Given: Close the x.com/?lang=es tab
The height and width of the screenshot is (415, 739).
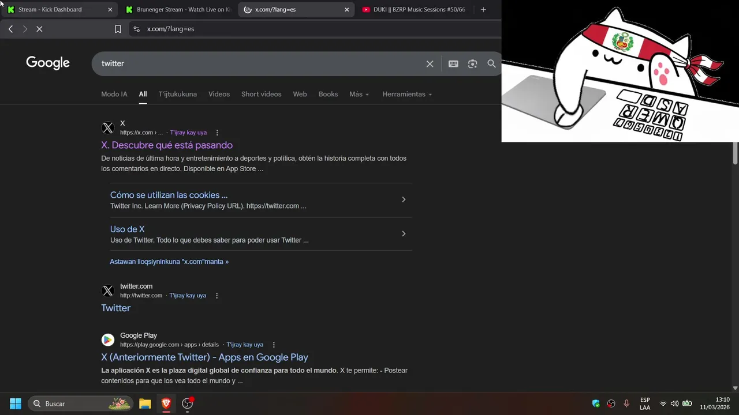Looking at the screenshot, I should pos(347,9).
